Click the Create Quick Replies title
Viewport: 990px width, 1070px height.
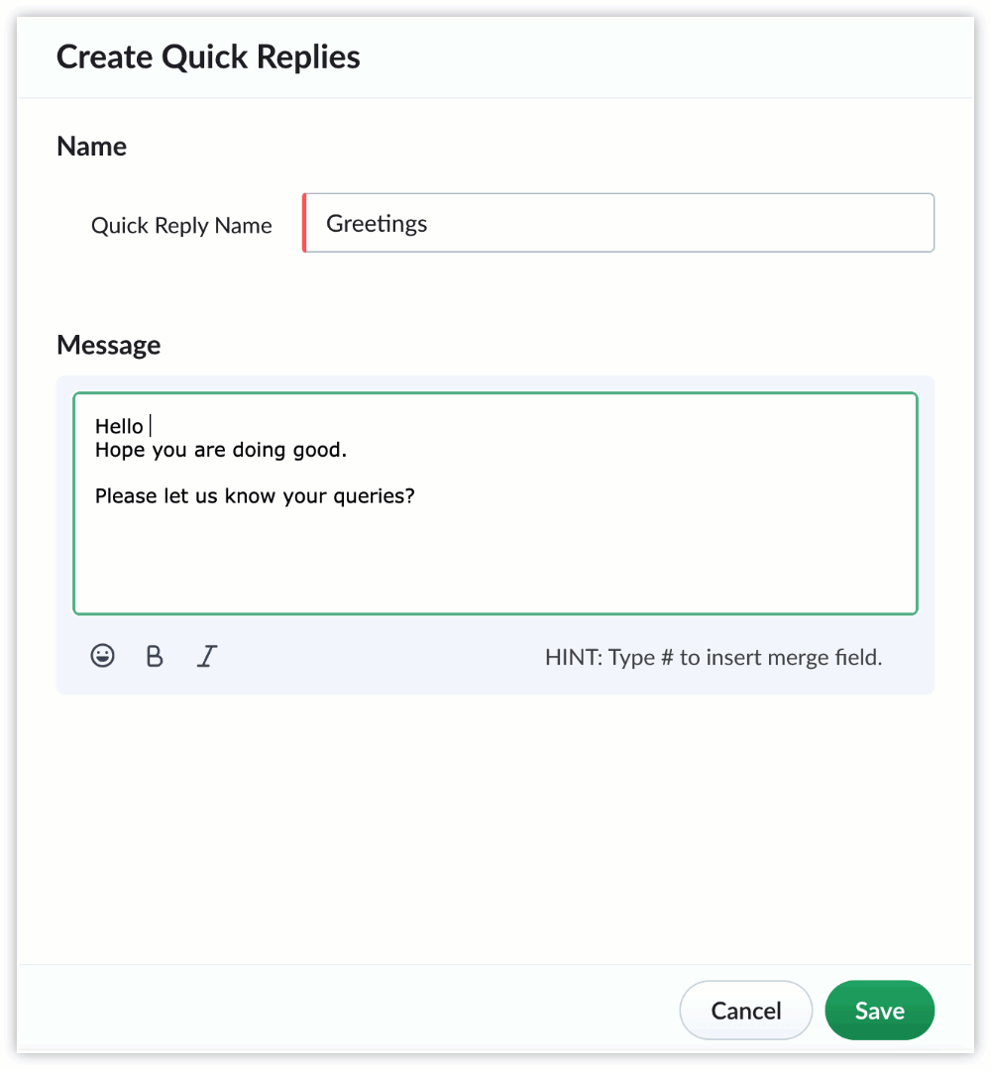208,56
